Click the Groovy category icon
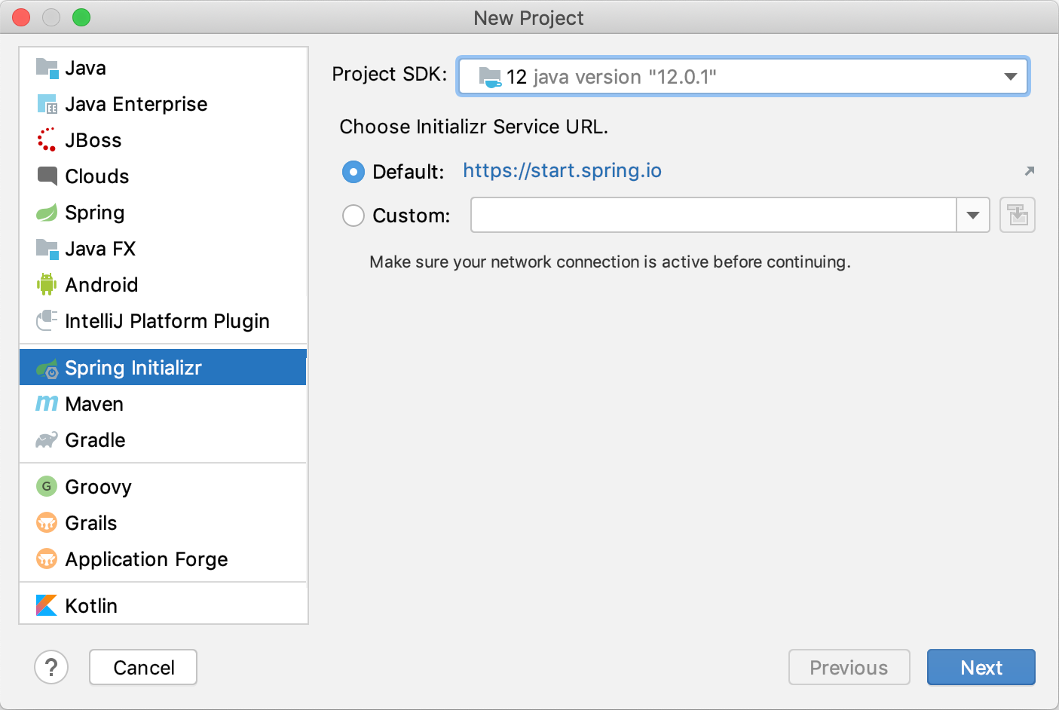The image size is (1059, 710). [47, 487]
